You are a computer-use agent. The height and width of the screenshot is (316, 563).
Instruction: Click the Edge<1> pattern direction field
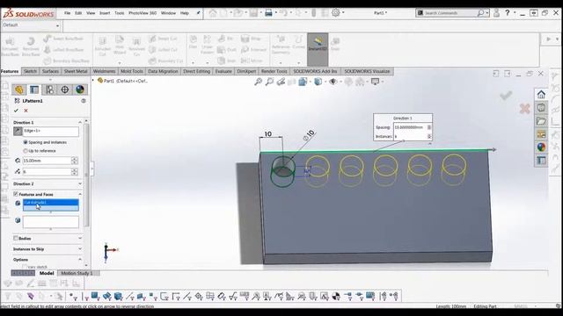point(51,131)
